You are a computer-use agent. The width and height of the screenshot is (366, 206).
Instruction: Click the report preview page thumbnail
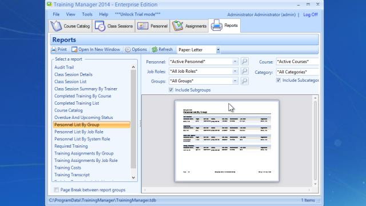pyautogui.click(x=227, y=141)
